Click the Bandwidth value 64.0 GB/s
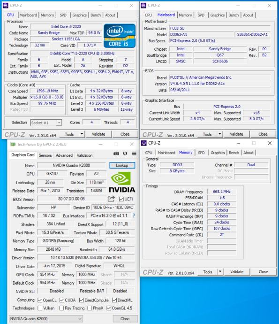 117,249
